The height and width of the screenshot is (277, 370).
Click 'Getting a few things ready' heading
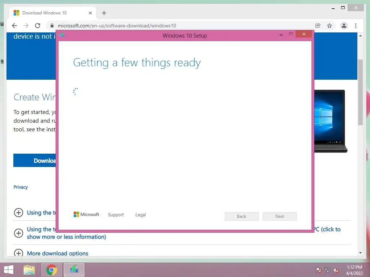pyautogui.click(x=137, y=63)
